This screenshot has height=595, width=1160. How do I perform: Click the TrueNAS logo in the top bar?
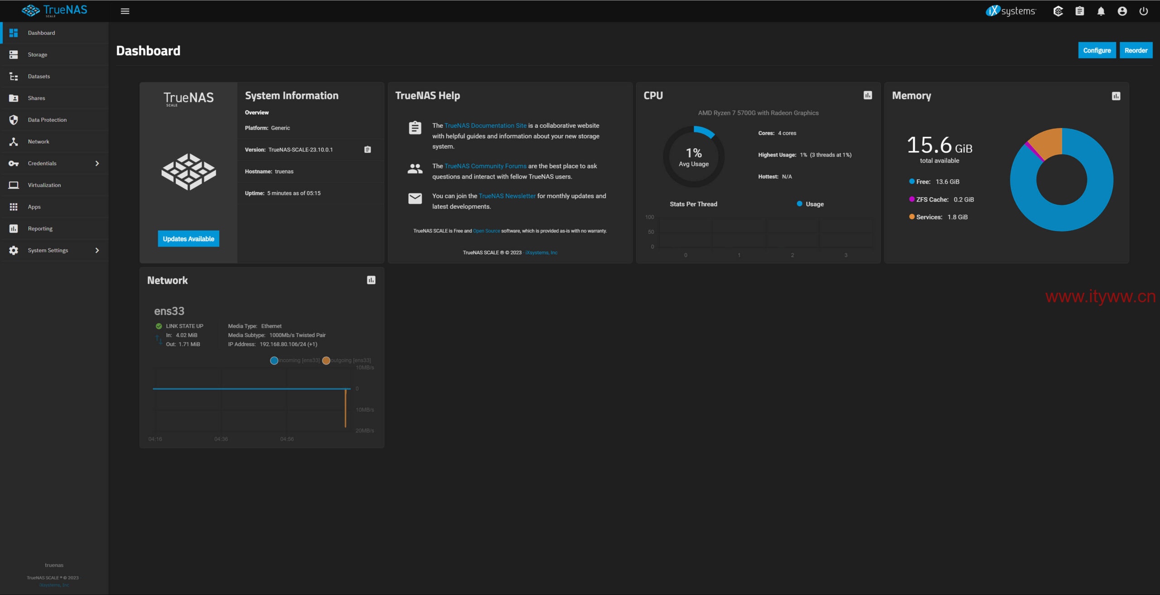coord(54,10)
